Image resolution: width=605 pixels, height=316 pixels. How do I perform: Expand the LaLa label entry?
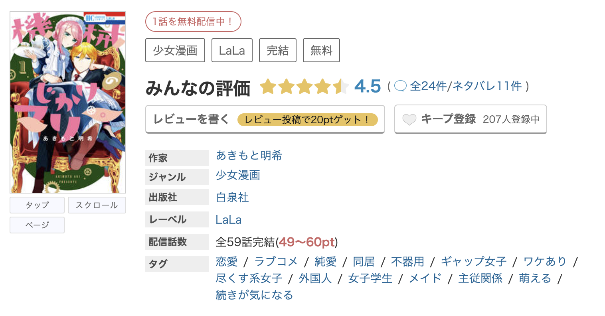[x=228, y=219]
